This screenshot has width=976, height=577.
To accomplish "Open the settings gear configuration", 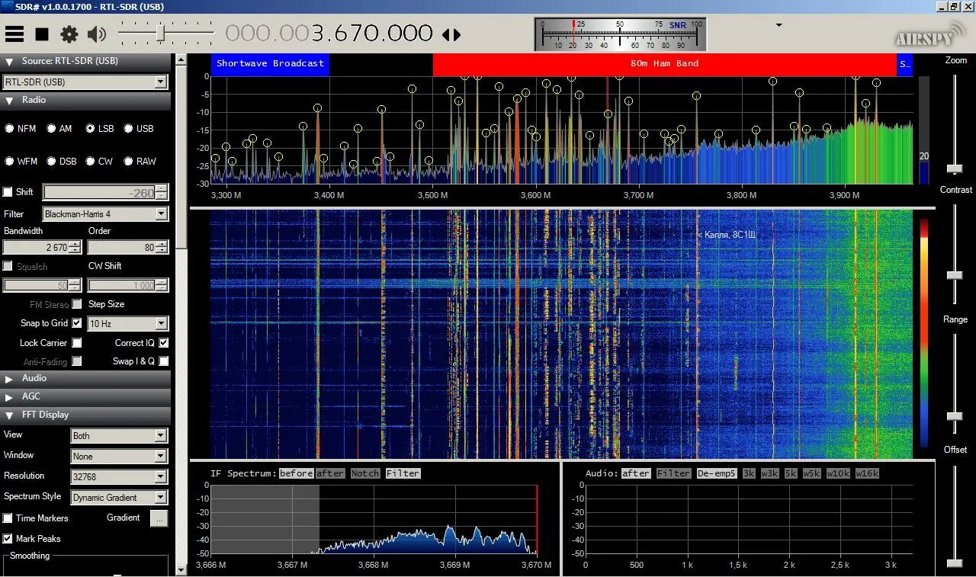I will coord(69,34).
